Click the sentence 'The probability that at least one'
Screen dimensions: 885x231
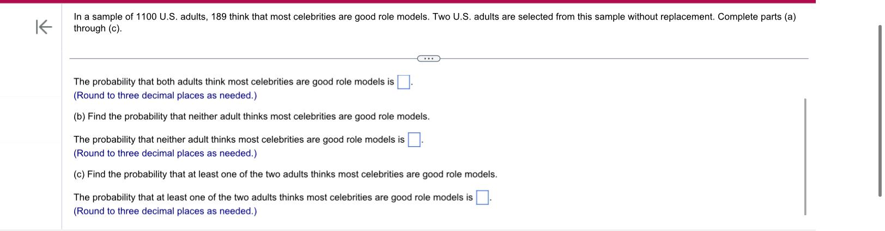click(x=273, y=198)
